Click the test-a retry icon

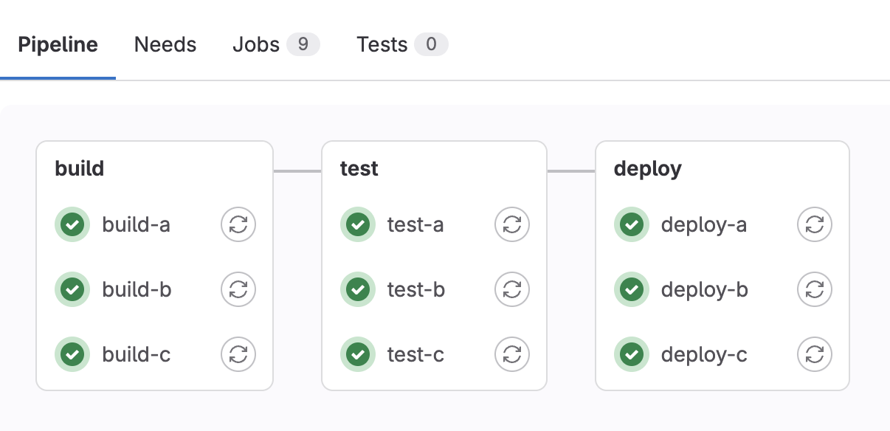511,224
